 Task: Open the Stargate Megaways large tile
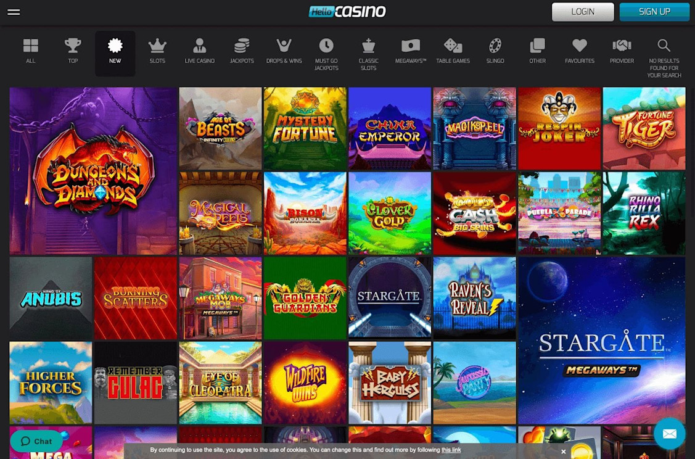tap(601, 341)
